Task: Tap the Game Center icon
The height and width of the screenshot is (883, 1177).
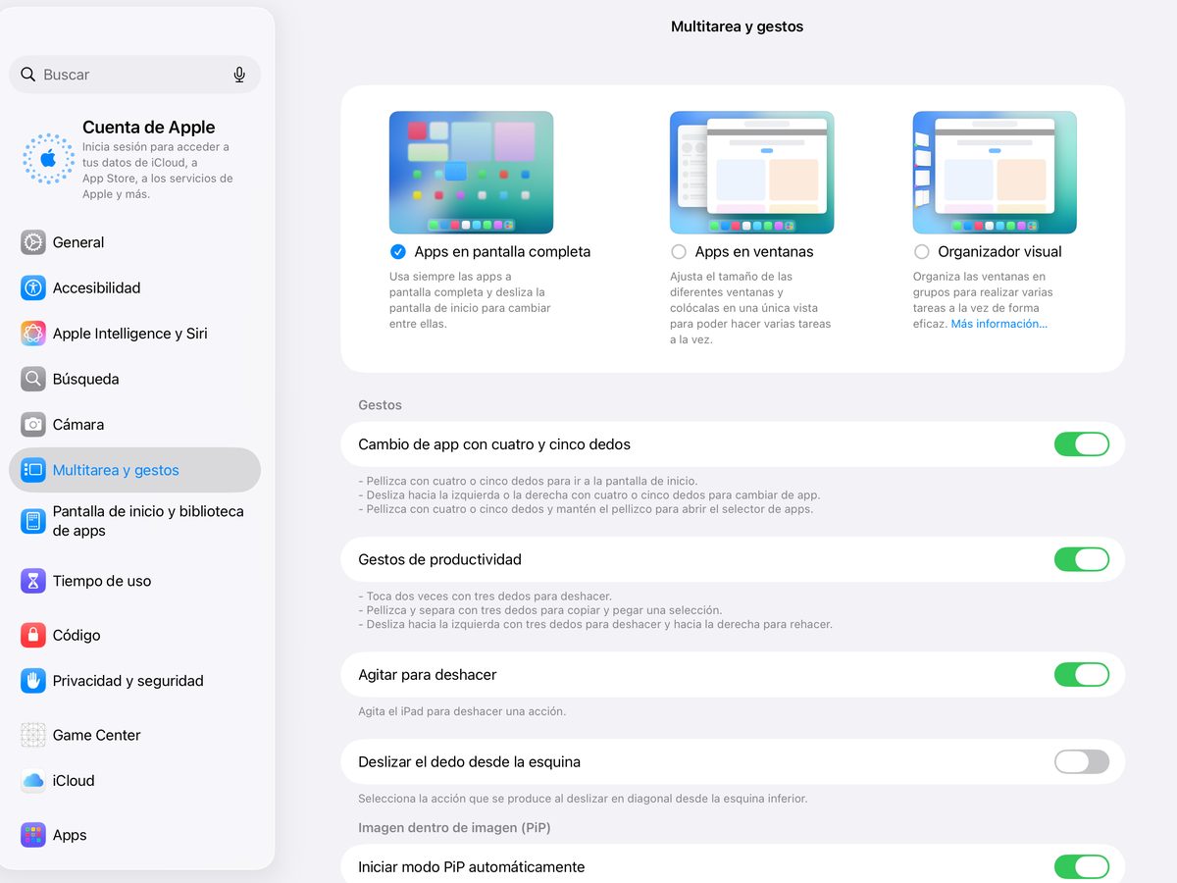Action: tap(33, 735)
